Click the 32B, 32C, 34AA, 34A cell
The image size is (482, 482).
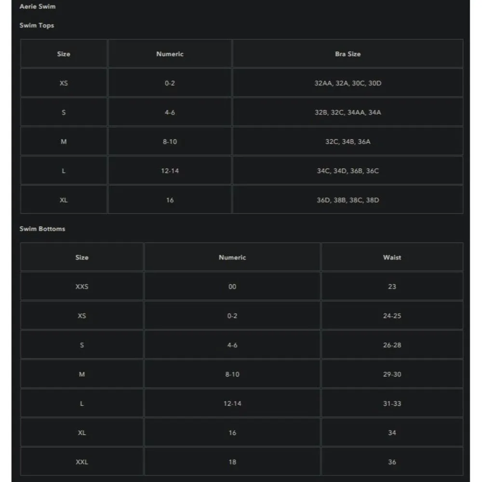click(348, 112)
